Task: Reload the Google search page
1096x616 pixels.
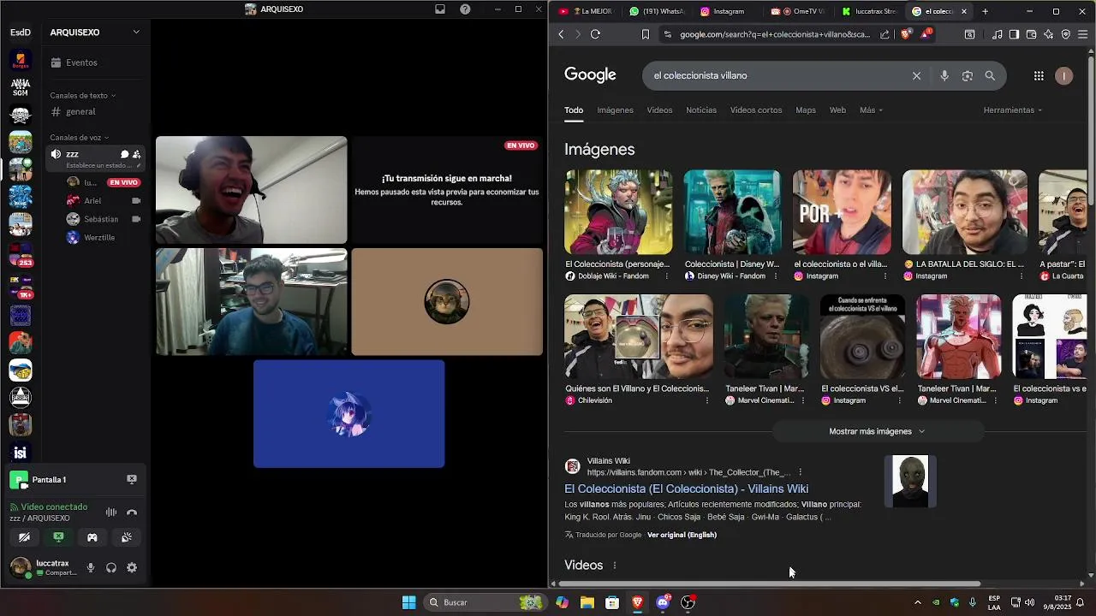Action: pyautogui.click(x=595, y=34)
